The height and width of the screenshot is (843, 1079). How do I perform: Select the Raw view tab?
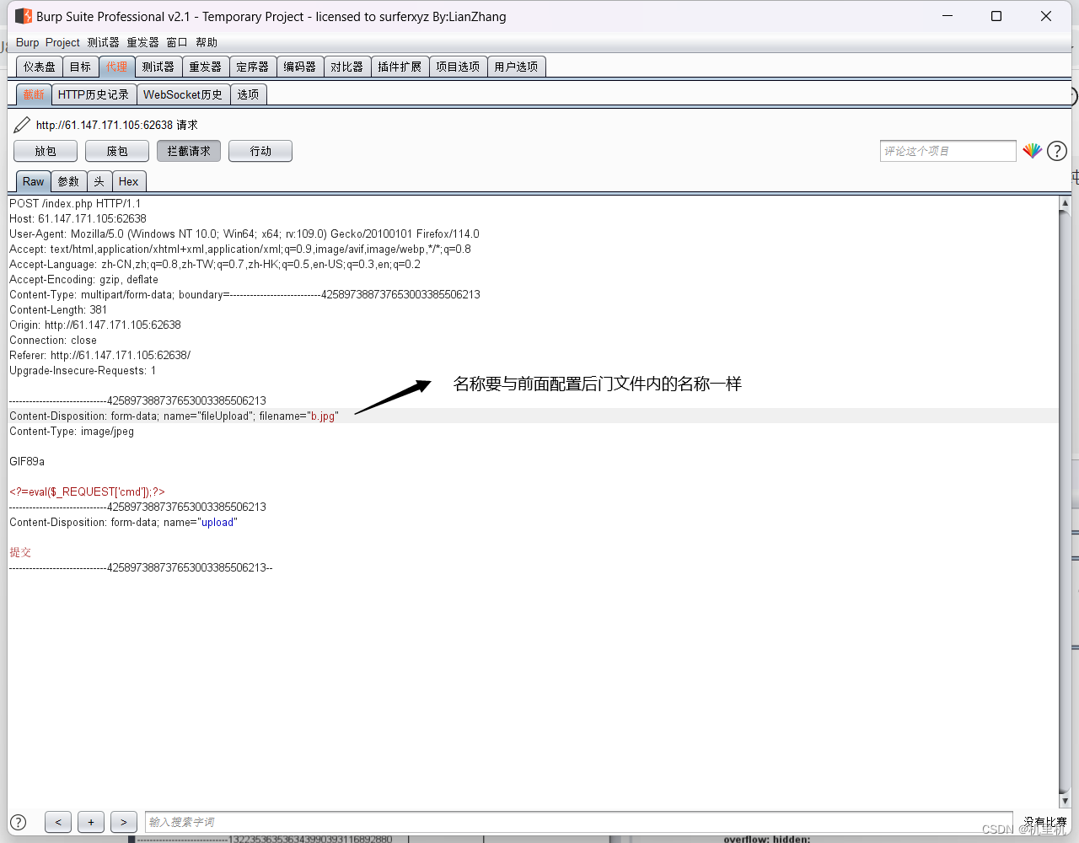tap(34, 181)
